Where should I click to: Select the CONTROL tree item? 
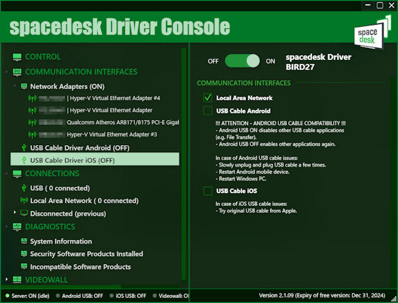click(x=43, y=57)
